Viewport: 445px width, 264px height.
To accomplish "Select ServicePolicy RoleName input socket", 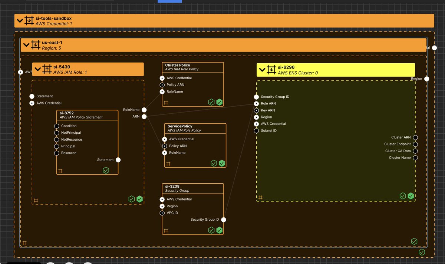I will coord(164,153).
